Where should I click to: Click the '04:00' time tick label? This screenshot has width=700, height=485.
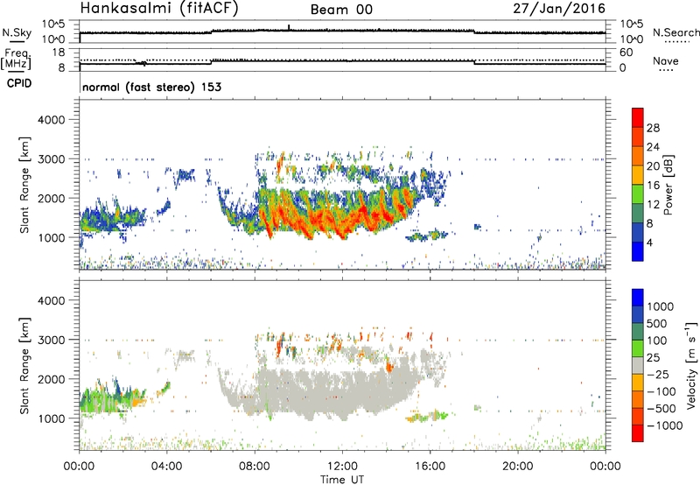pos(167,467)
